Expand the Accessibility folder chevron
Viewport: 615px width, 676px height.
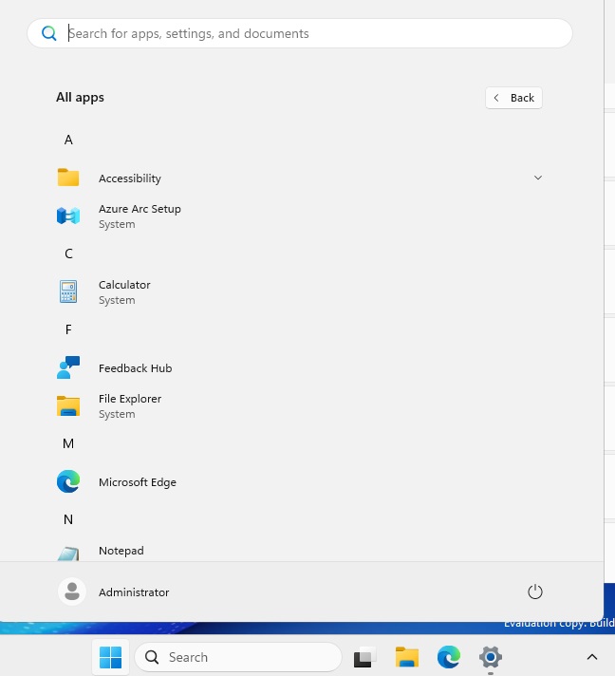click(538, 178)
